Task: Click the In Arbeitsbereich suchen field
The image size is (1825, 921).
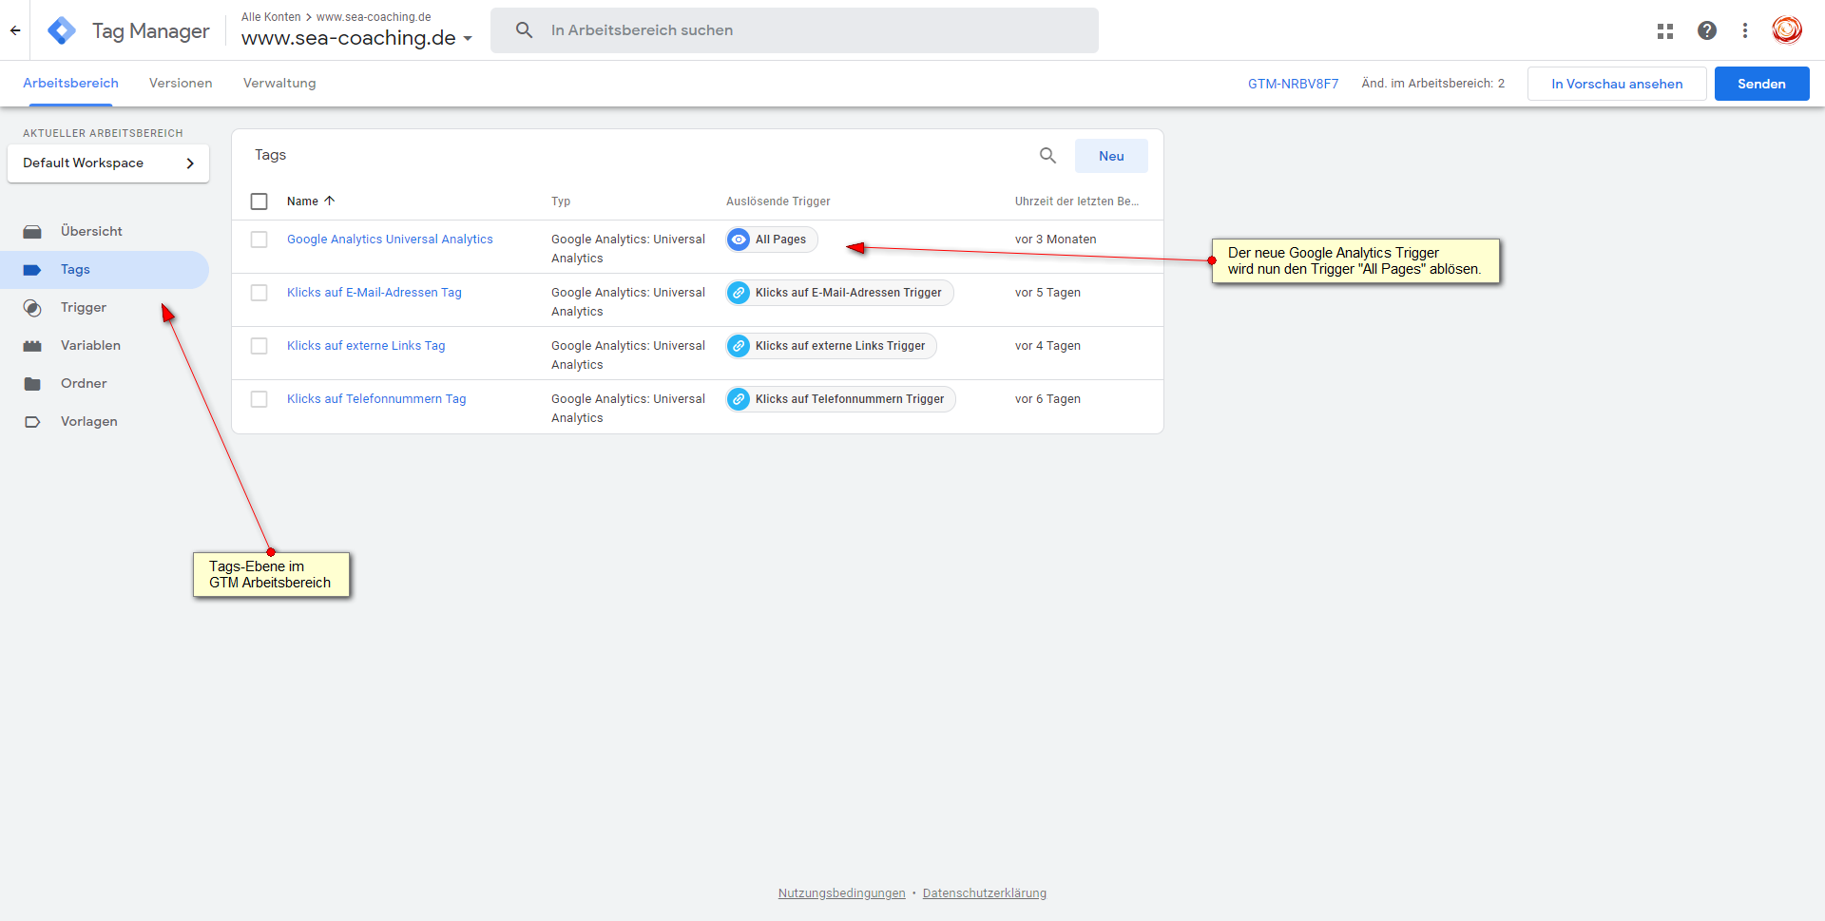Action: [795, 30]
